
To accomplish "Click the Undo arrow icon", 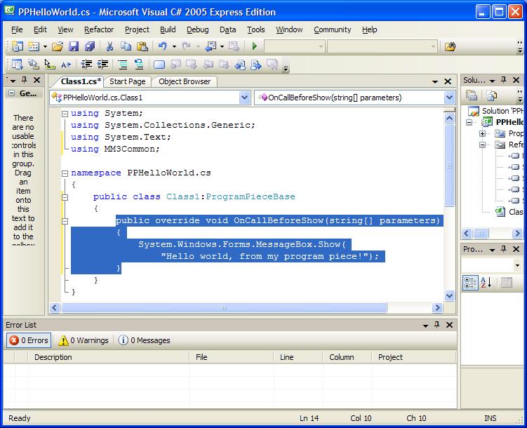I will [163, 46].
